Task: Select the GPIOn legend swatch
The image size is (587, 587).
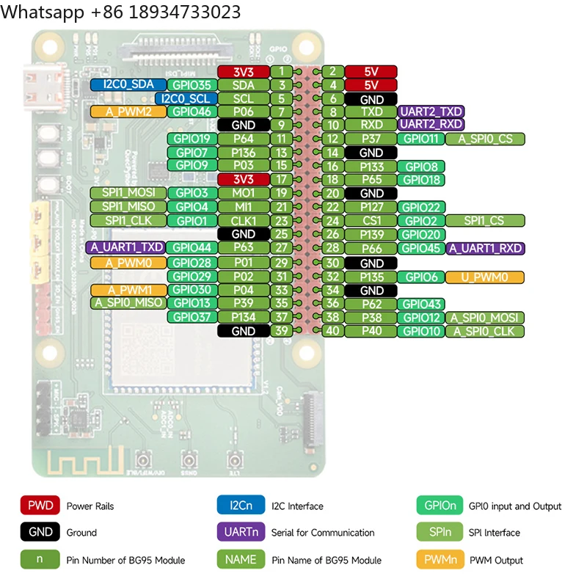Action: (x=440, y=506)
